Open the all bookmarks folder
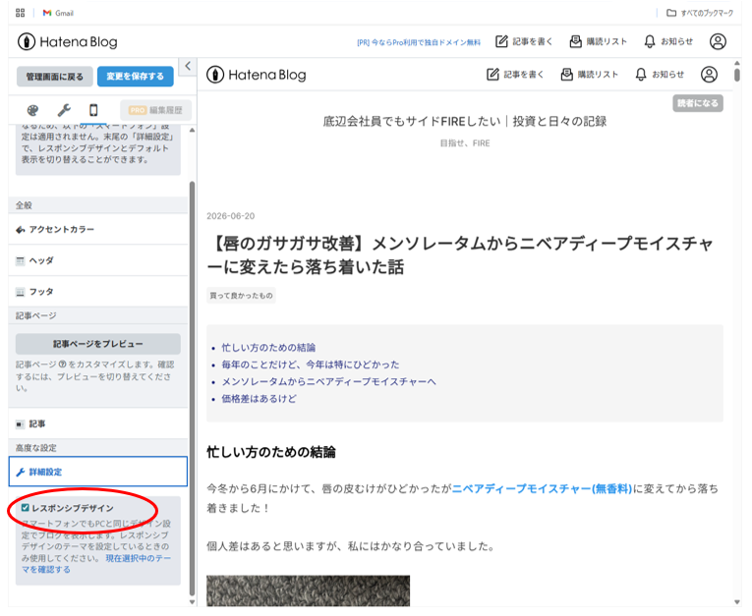The height and width of the screenshot is (616, 752). coord(700,13)
